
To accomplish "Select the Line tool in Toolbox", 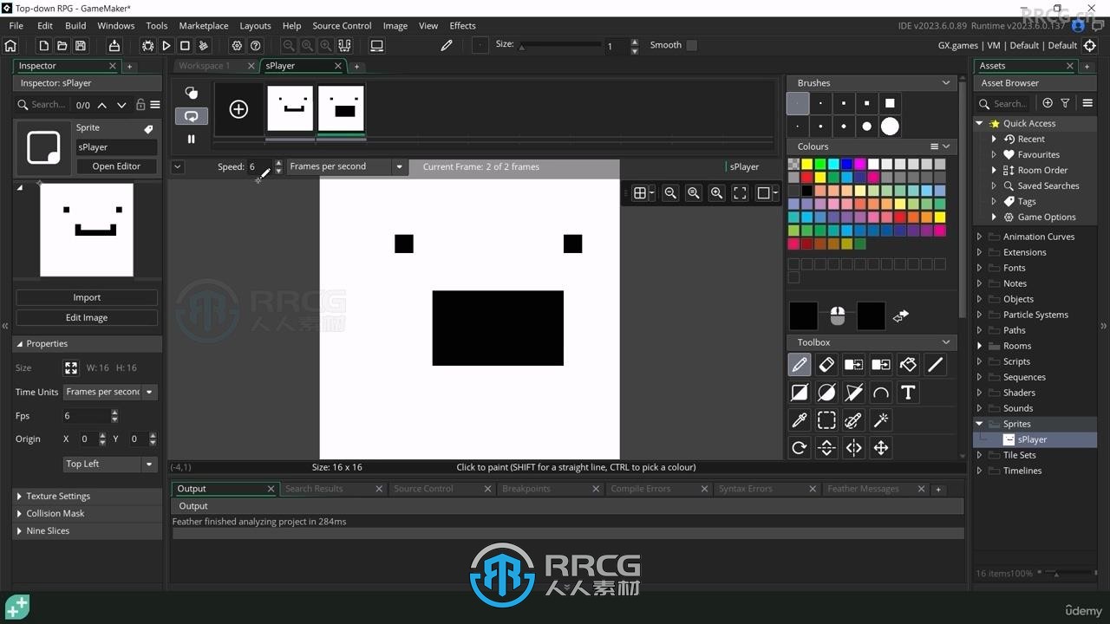I will click(935, 365).
